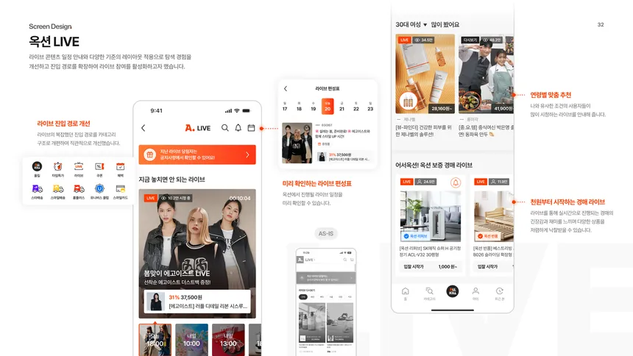Open the replay card priced 41,900원
Screen dimensions: 633x356
point(486,74)
